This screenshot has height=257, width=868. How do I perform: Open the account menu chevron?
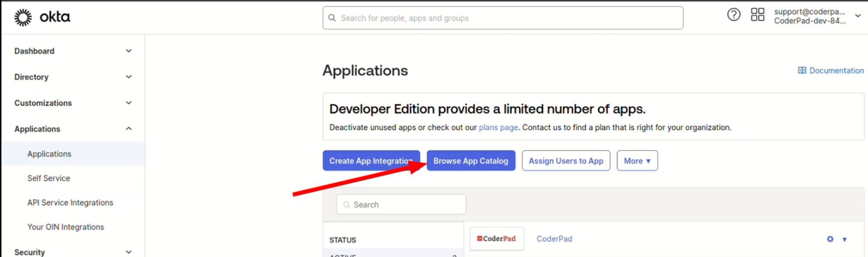pyautogui.click(x=858, y=16)
